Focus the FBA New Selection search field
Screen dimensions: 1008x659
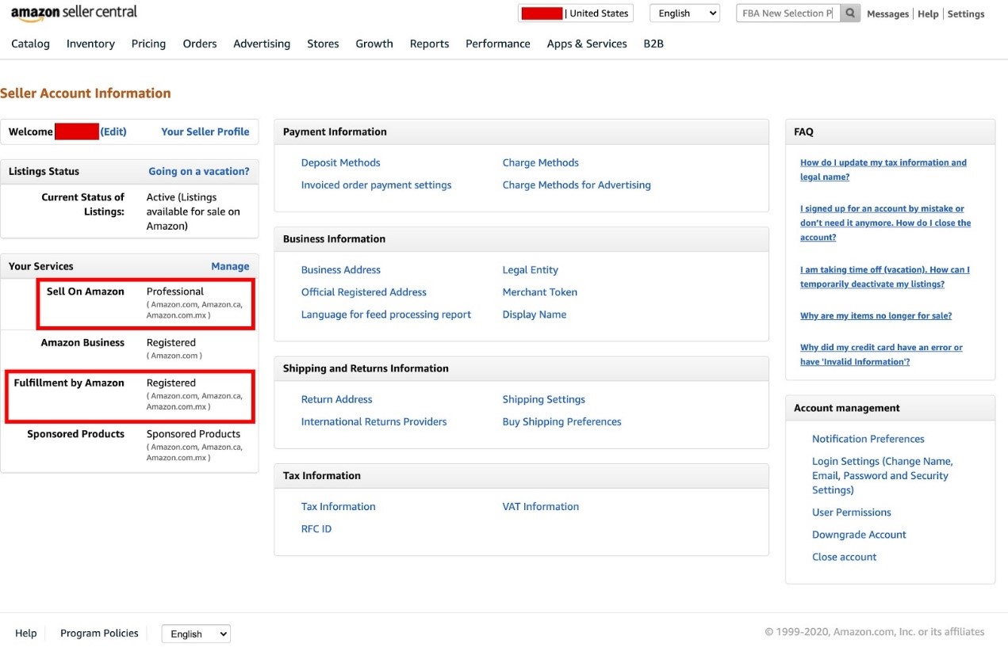(x=788, y=13)
